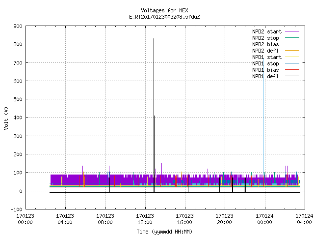Click the light blue NPD2 bias legend line
Screen dimensions: 314x236
292,44
